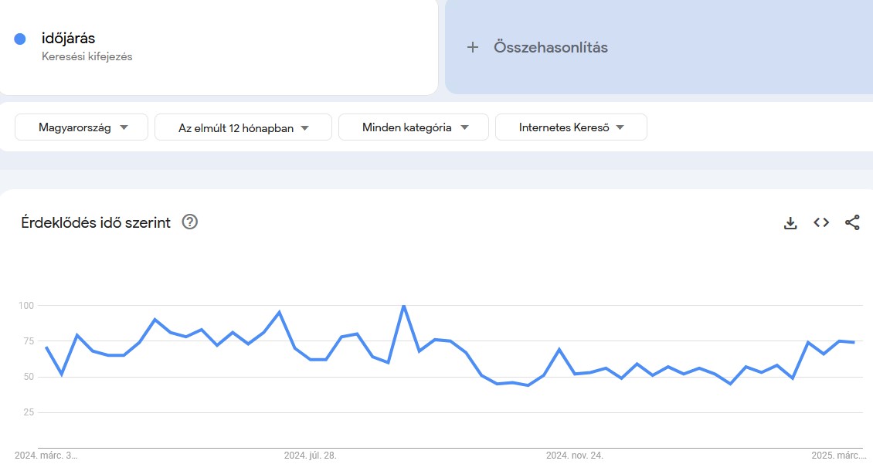
Task: Open the embed code icon
Action: coord(821,223)
